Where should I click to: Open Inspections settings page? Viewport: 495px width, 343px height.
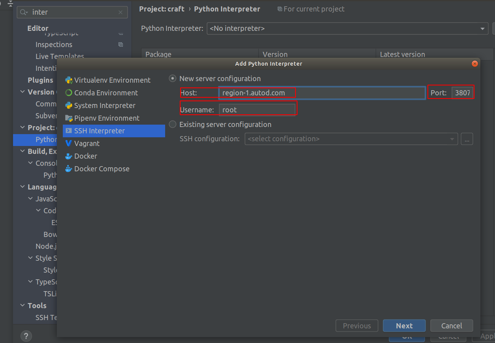pos(54,45)
